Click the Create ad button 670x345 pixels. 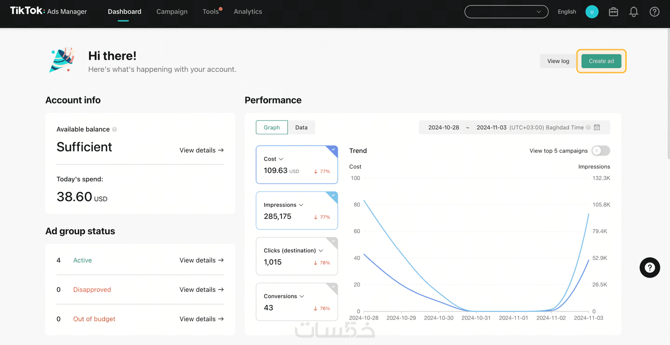click(601, 61)
